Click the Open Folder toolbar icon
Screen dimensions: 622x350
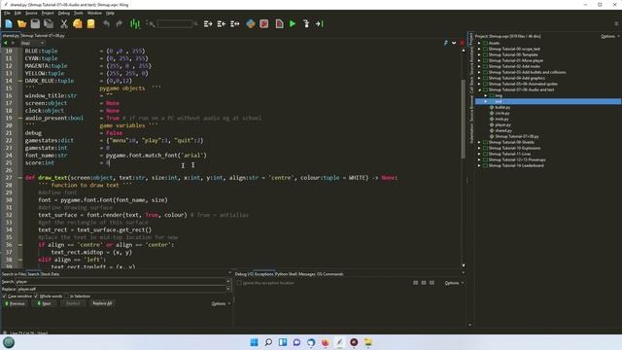[x=21, y=23]
